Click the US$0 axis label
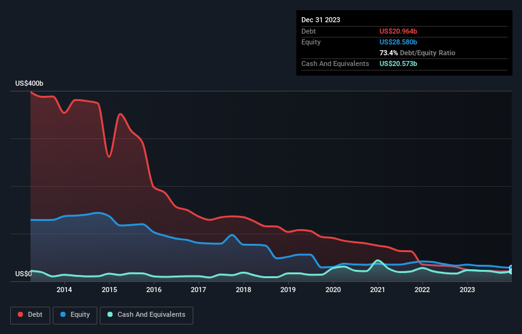The image size is (522, 334). 24,274
